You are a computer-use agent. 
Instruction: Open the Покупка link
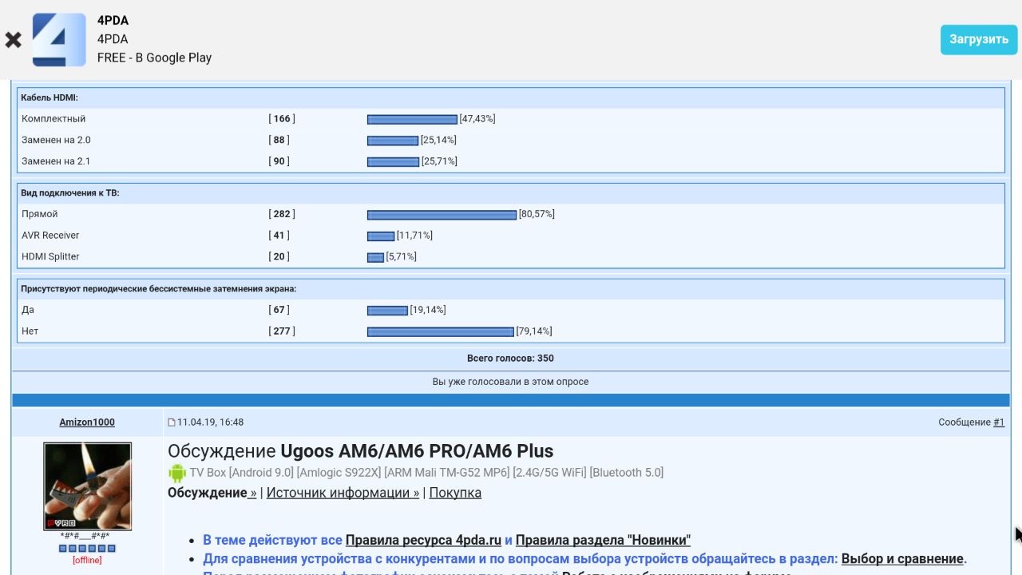pyautogui.click(x=455, y=493)
